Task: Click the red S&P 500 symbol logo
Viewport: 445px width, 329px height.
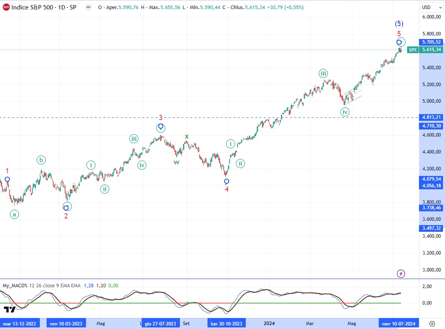Action: (x=6, y=7)
